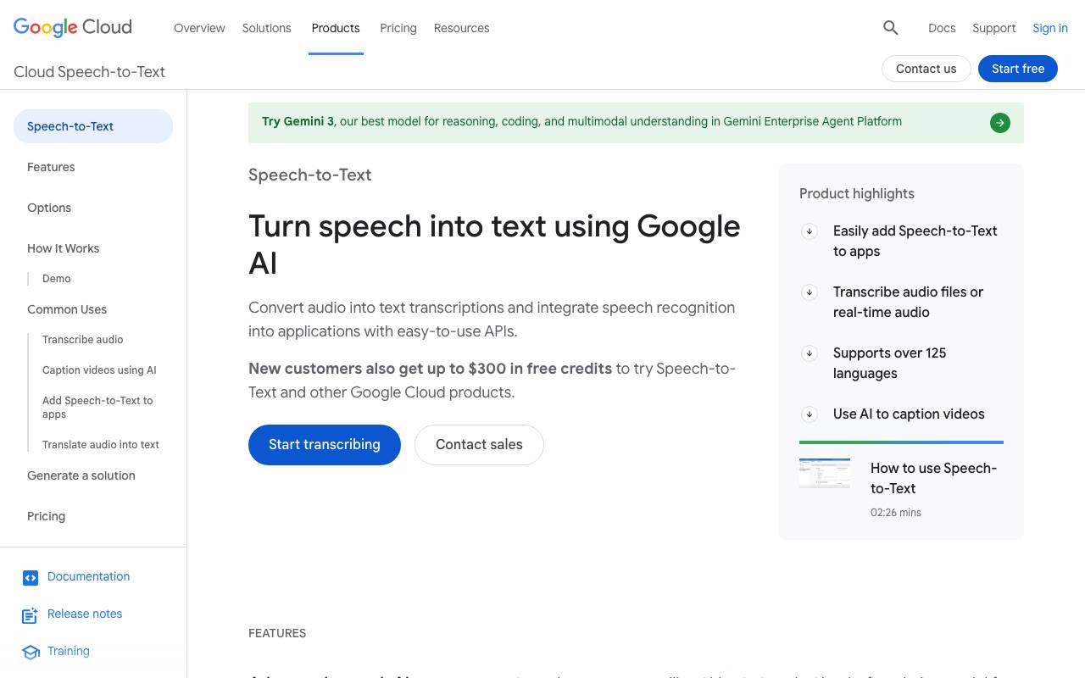Jump to Generate a solution
This screenshot has width=1085, height=678.
tap(81, 475)
